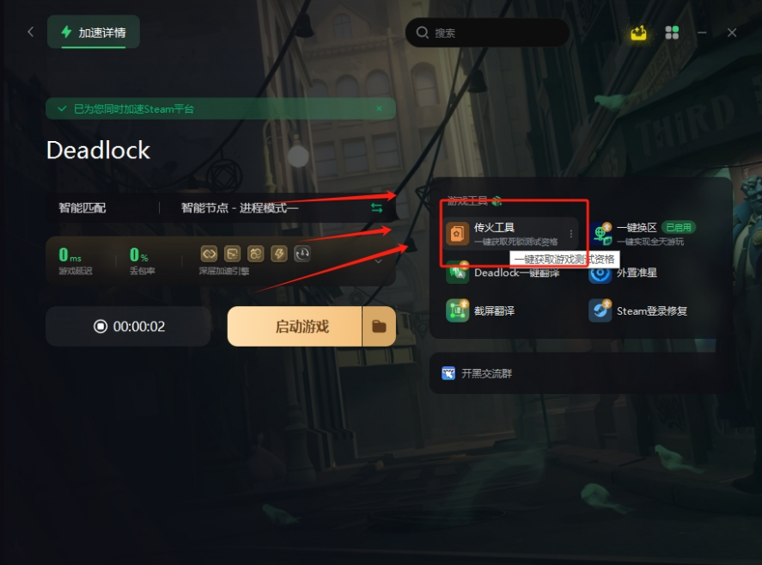Click the 启动游戏 launch button
The height and width of the screenshot is (565, 762).
pos(295,326)
